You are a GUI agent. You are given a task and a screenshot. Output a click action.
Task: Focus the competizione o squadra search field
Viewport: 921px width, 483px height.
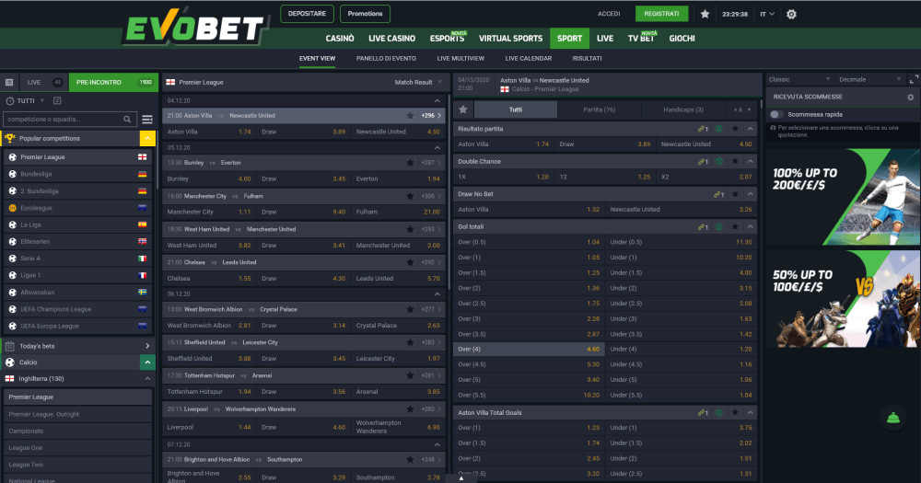pyautogui.click(x=69, y=119)
